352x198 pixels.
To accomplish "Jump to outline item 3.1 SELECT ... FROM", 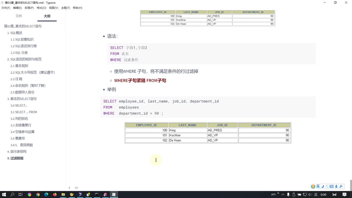I will tap(24, 112).
